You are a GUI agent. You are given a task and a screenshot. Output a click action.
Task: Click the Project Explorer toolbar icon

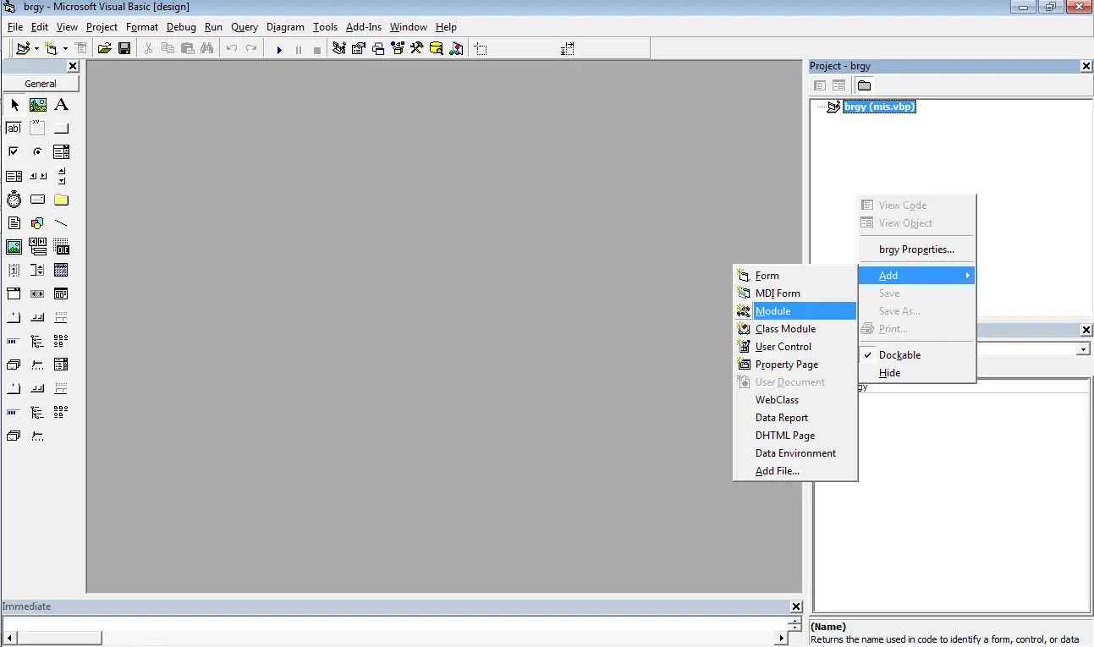[x=339, y=49]
